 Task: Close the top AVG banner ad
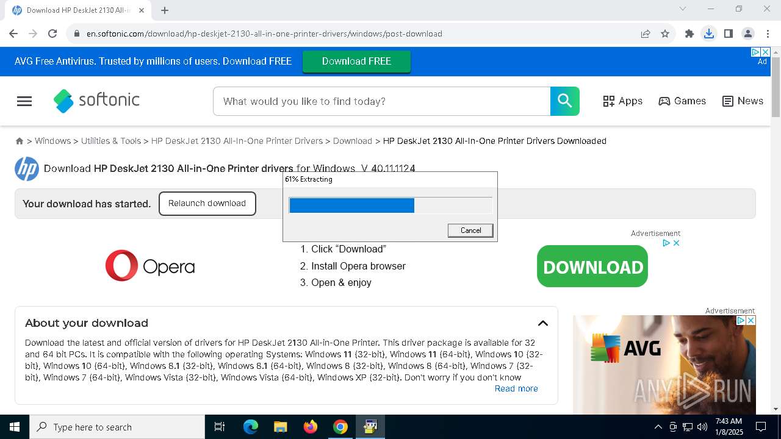coord(766,52)
